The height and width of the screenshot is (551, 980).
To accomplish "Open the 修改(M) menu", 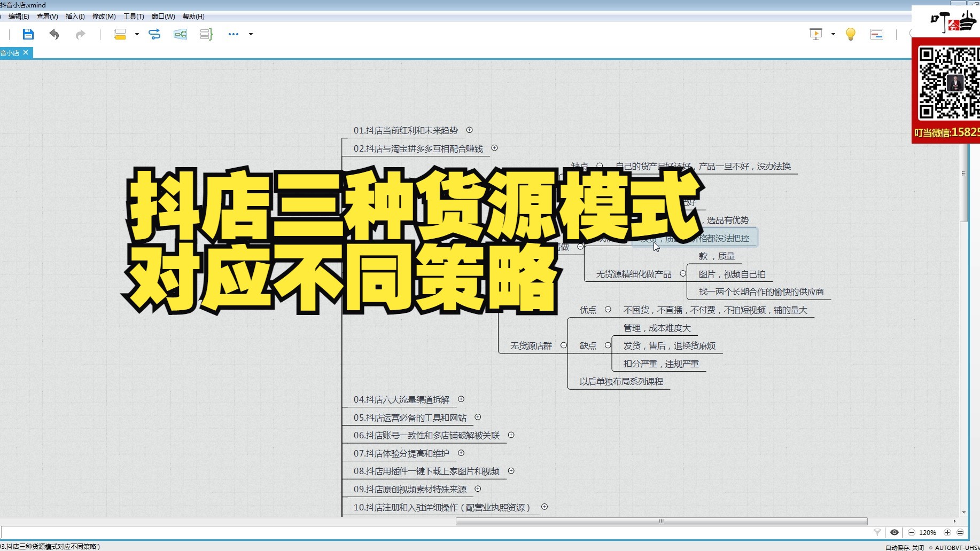I will (104, 17).
